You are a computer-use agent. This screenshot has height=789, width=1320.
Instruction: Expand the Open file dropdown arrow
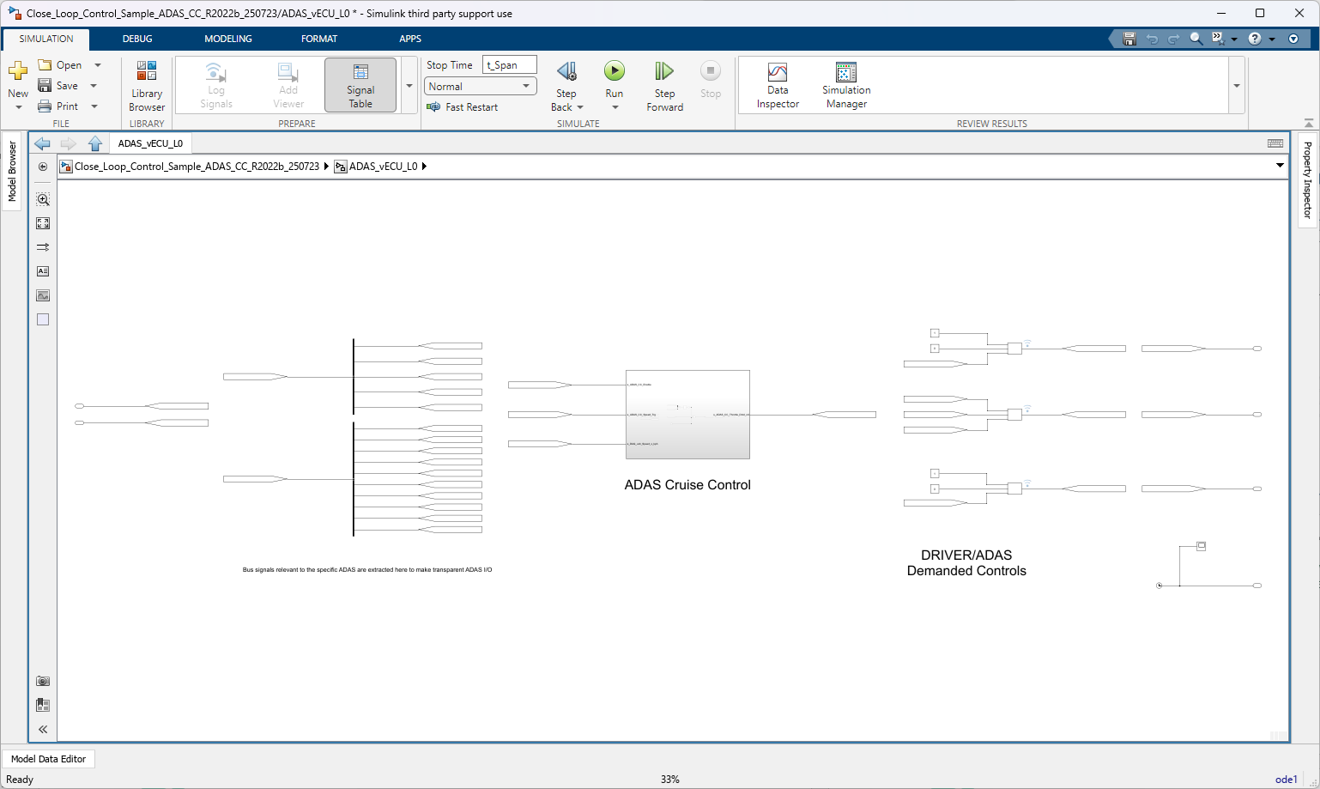coord(98,65)
